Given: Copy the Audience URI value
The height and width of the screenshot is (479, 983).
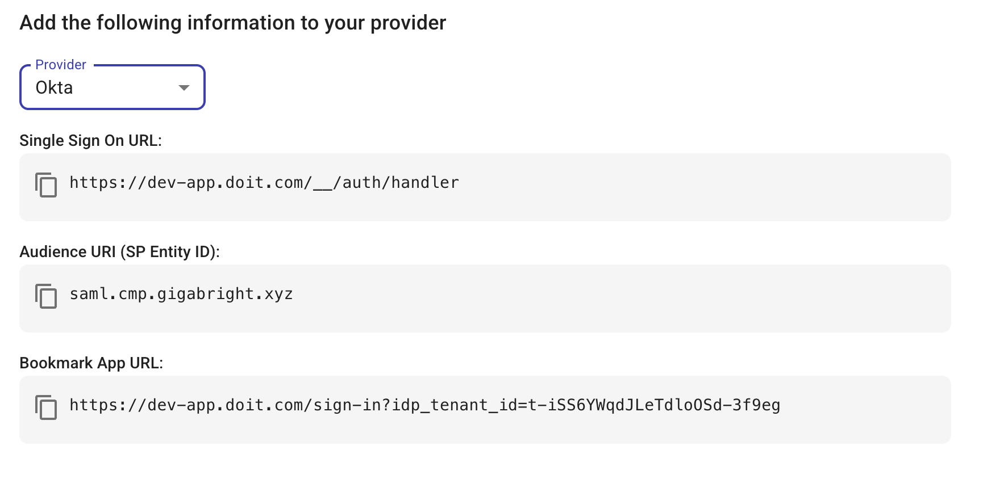Looking at the screenshot, I should click(46, 296).
